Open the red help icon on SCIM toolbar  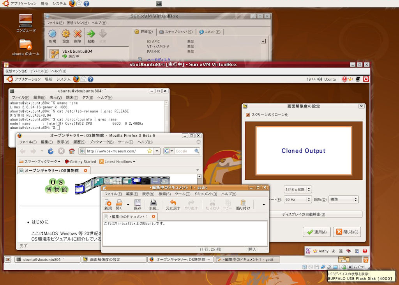click(x=365, y=251)
